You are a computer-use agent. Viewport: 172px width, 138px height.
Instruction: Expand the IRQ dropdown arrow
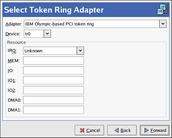[80, 51]
